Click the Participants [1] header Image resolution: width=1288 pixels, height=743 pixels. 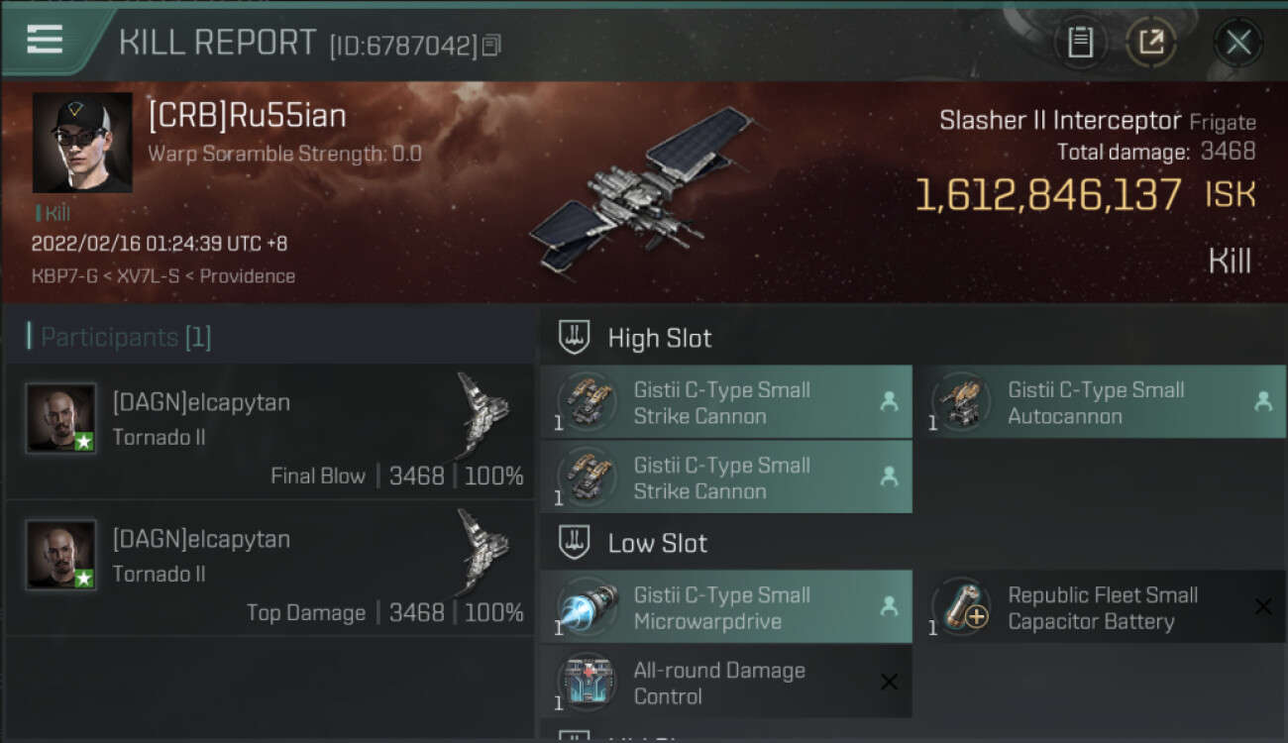pos(119,337)
